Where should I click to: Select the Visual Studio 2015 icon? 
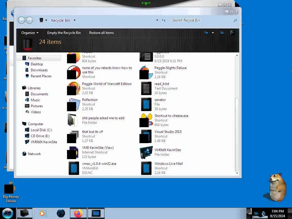point(146,136)
